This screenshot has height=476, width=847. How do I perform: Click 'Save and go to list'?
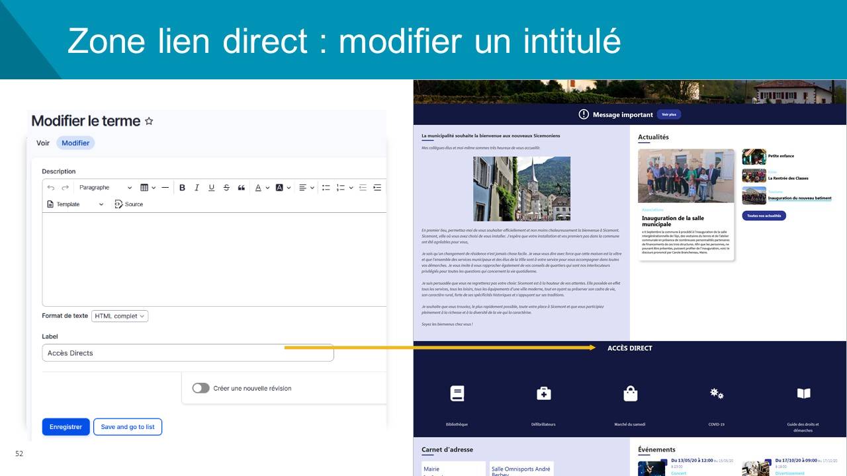click(x=128, y=427)
